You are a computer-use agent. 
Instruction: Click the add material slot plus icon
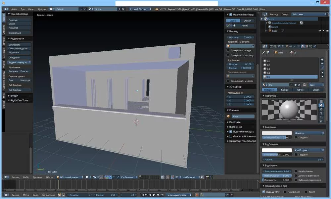point(322,59)
